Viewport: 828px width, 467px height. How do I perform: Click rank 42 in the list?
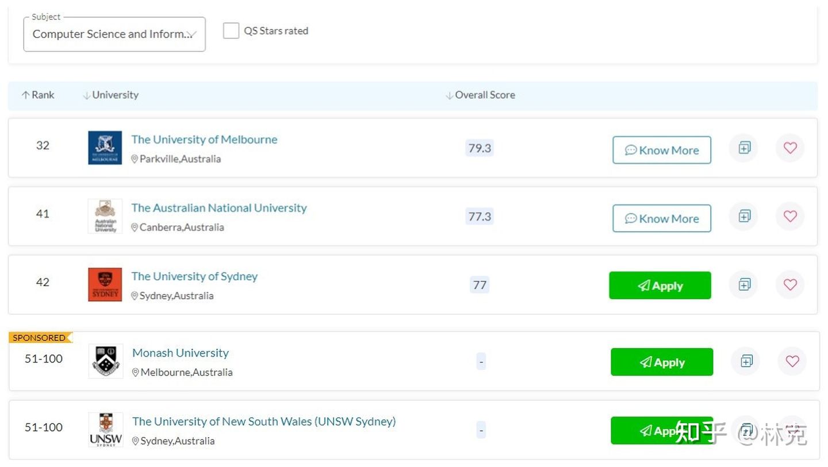pyautogui.click(x=43, y=282)
